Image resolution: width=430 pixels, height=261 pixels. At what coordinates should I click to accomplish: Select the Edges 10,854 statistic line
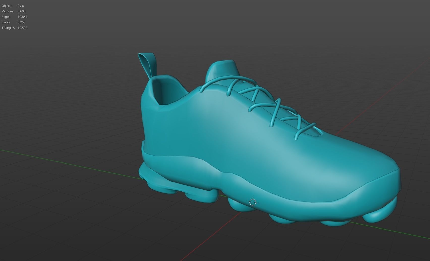pyautogui.click(x=14, y=17)
